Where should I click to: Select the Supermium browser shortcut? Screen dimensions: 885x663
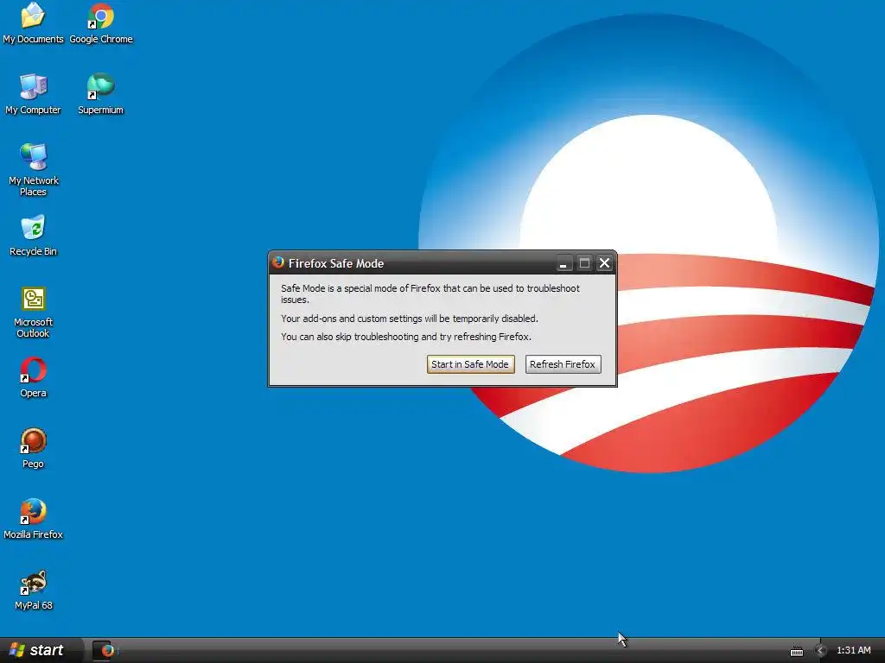100,93
